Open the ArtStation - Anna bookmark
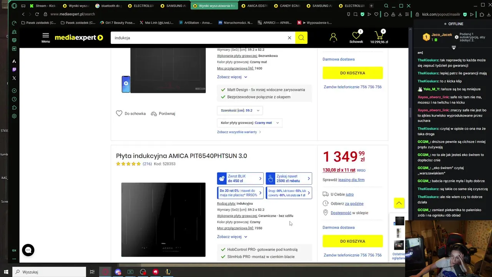This screenshot has height=277, width=492. click(195, 23)
